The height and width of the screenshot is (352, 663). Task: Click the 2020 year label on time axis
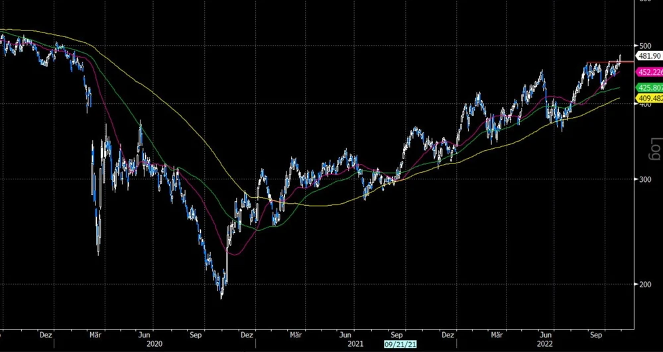click(x=154, y=344)
